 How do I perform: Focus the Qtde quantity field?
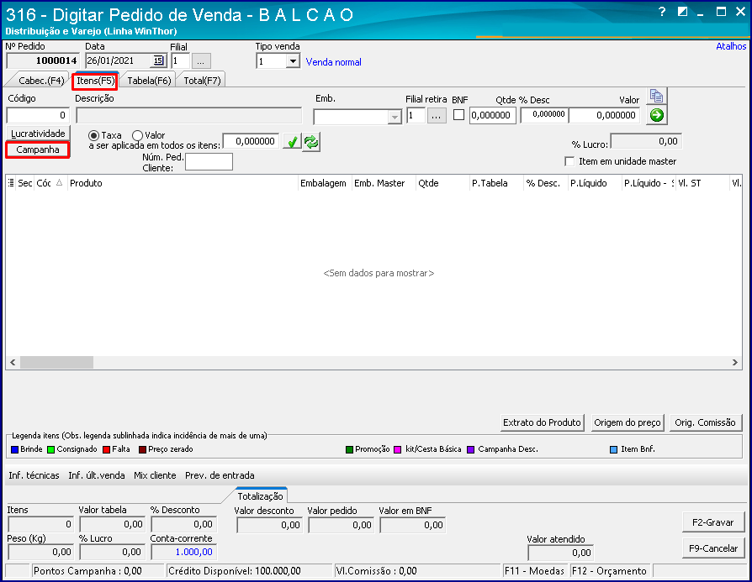coord(493,115)
